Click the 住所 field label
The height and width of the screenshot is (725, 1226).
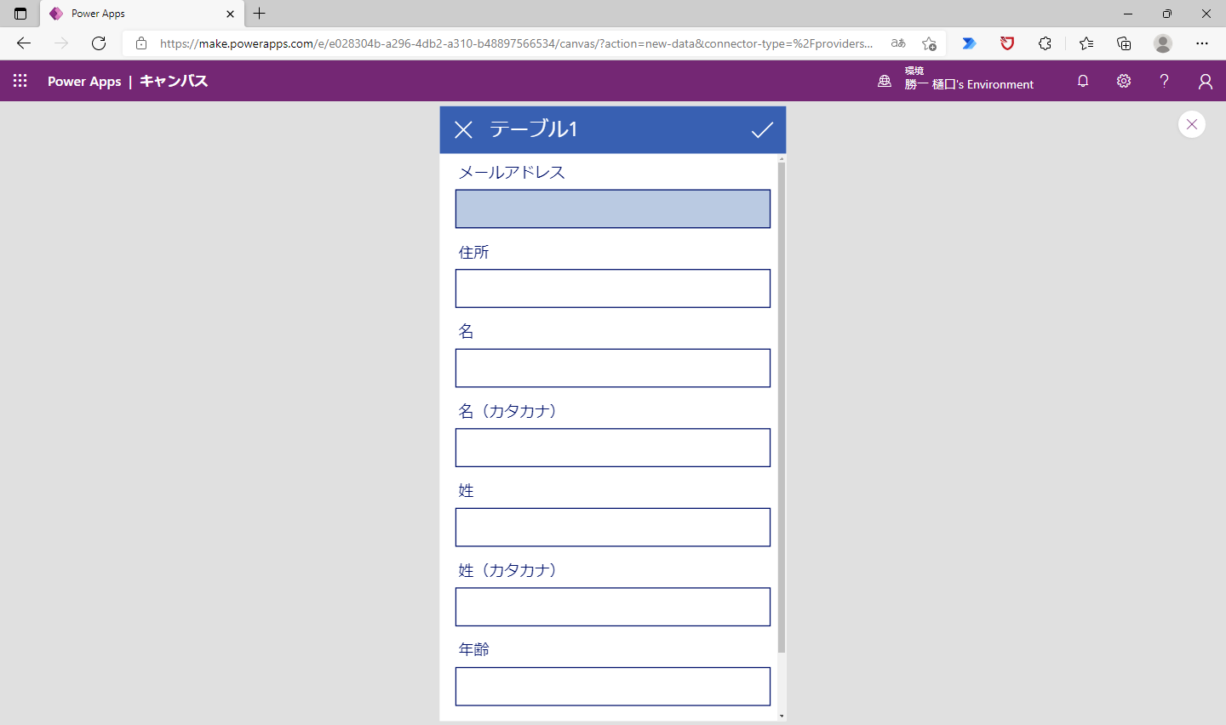click(x=474, y=252)
